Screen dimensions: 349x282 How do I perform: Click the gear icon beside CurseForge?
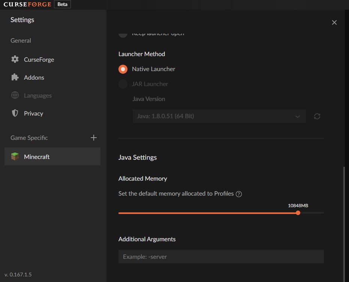15,59
